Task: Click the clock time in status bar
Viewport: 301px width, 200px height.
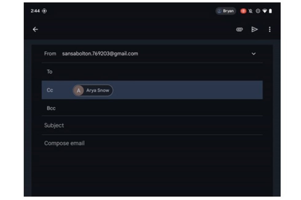Action: click(35, 11)
